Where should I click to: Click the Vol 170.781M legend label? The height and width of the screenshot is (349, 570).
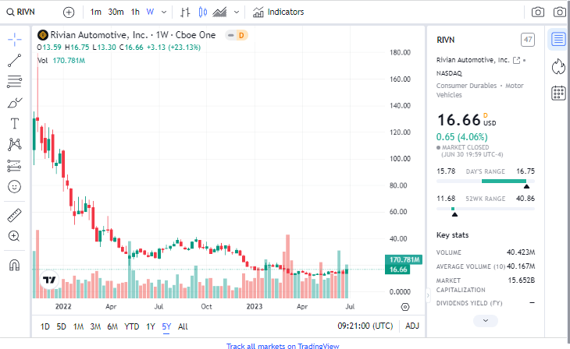(61, 61)
